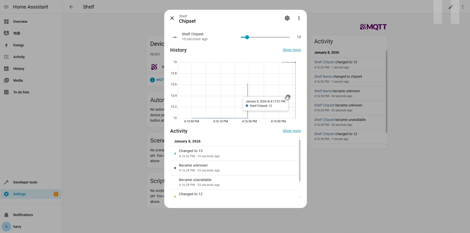
Task: Open the Media browser
Action: point(18,80)
